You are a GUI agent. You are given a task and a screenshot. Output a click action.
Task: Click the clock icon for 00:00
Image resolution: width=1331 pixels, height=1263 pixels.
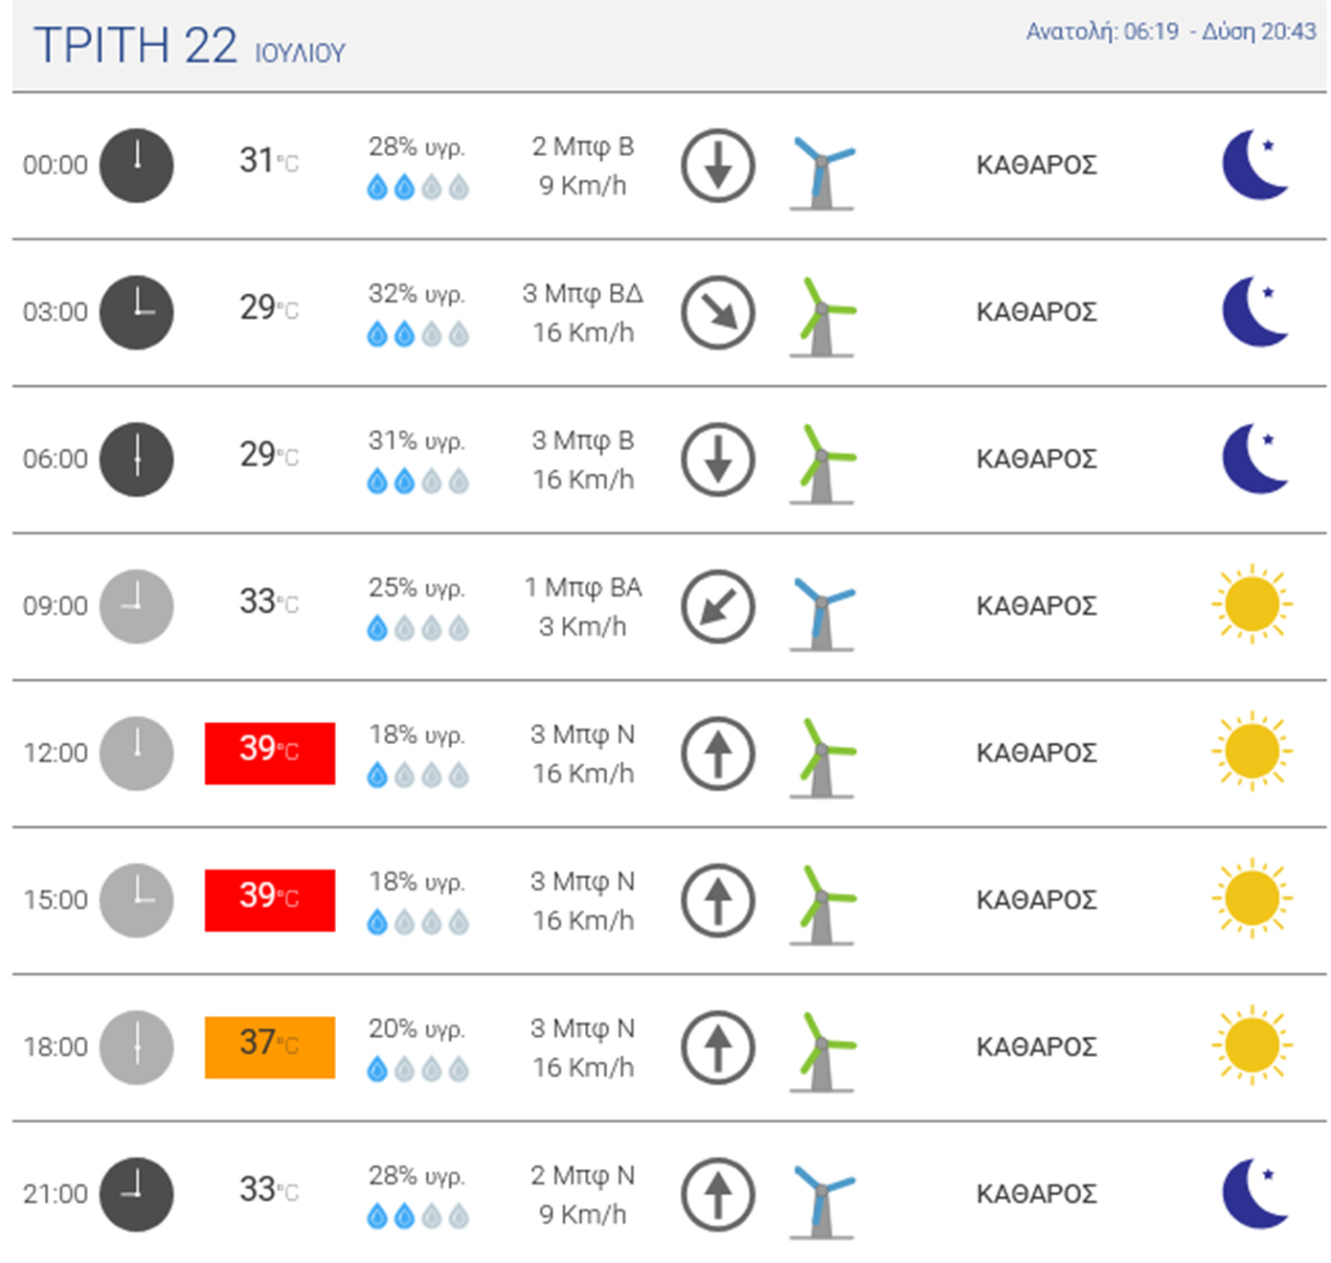[137, 166]
